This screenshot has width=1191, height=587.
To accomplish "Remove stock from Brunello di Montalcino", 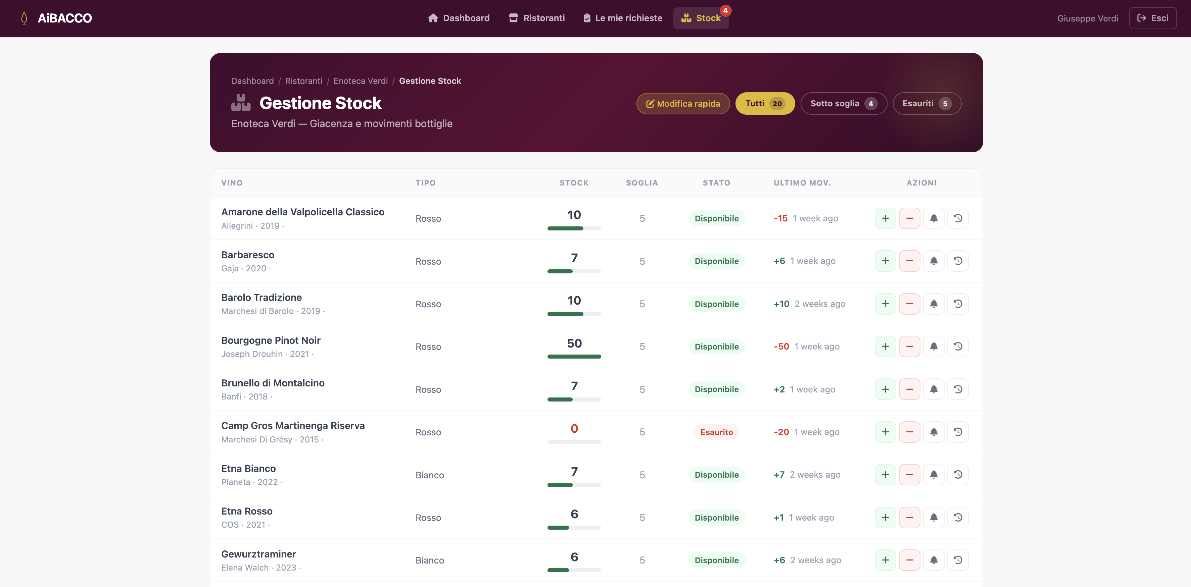I will [x=909, y=389].
